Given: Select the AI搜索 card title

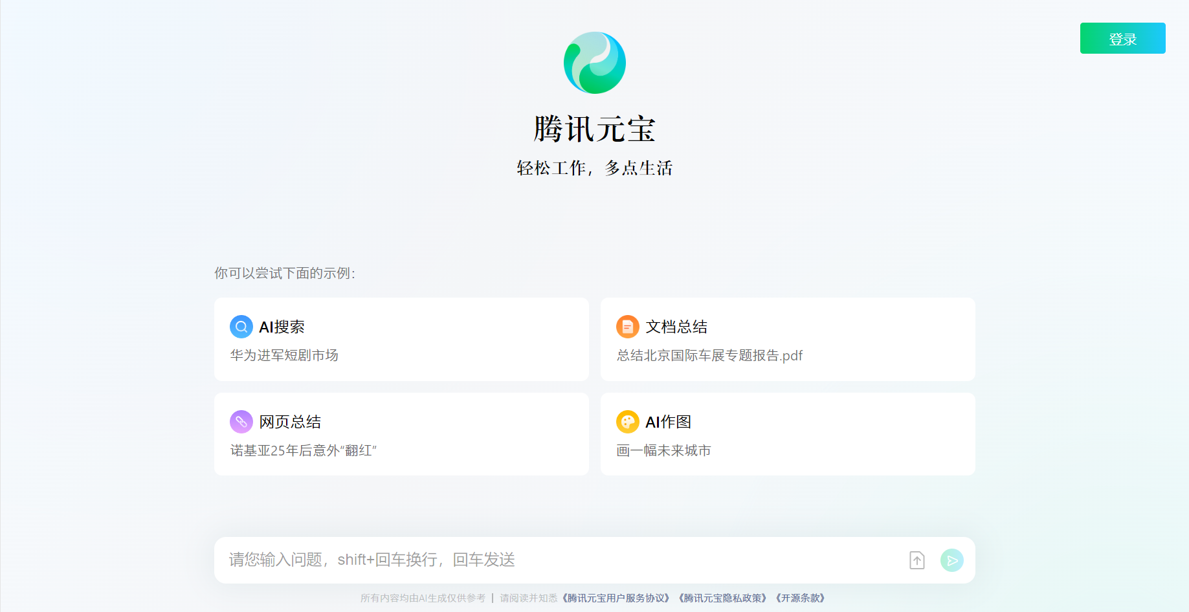Looking at the screenshot, I should tap(282, 327).
